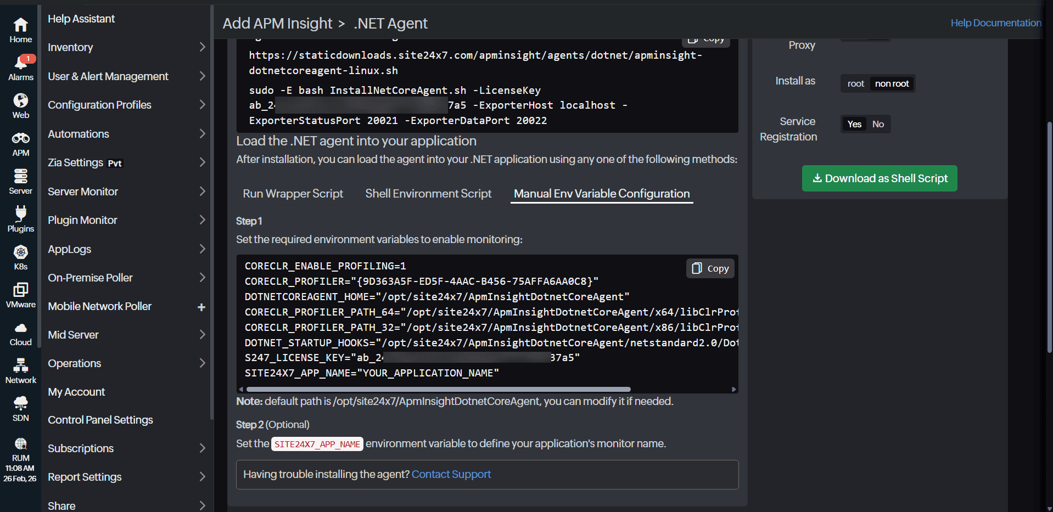The width and height of the screenshot is (1053, 512).
Task: Set Service Registration to No
Action: pyautogui.click(x=877, y=124)
